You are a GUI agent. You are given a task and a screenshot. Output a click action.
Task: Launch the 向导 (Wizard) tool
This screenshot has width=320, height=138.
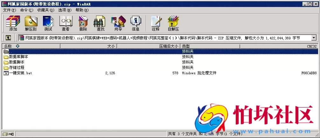click(x=118, y=23)
